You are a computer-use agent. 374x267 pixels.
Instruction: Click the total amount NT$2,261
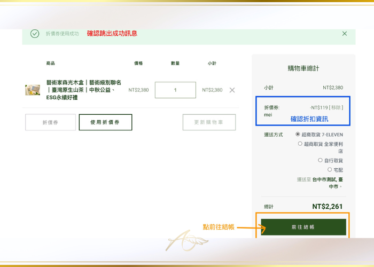click(328, 207)
